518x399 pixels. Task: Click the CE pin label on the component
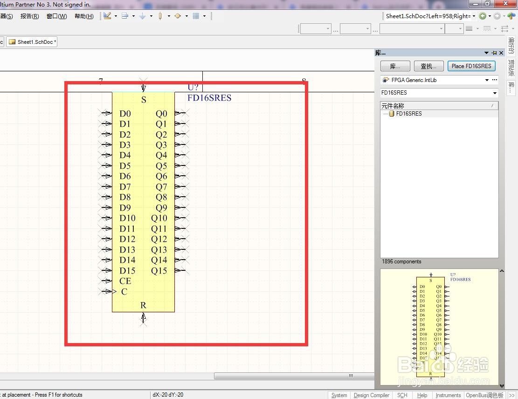(x=125, y=281)
